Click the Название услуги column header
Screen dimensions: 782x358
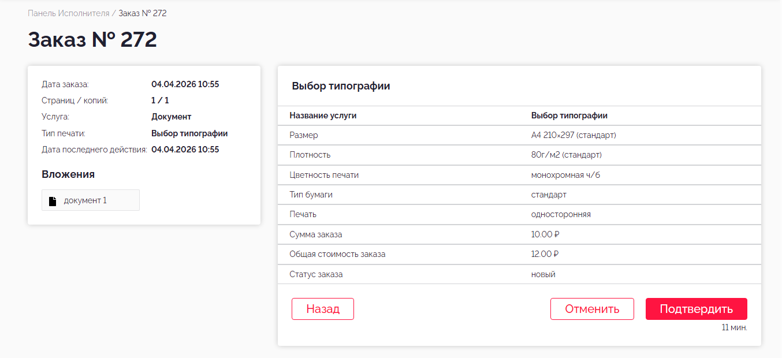click(323, 115)
